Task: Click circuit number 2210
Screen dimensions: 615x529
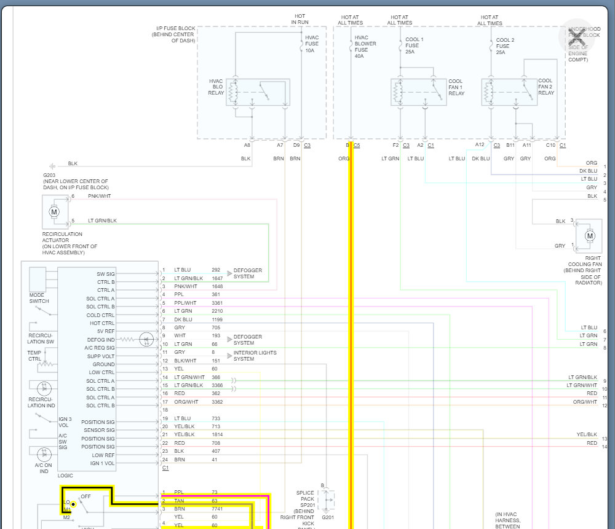Action: point(217,311)
